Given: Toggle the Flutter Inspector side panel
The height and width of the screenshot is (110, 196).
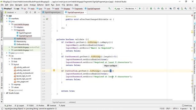Looking at the screenshot, I should click(x=194, y=29).
